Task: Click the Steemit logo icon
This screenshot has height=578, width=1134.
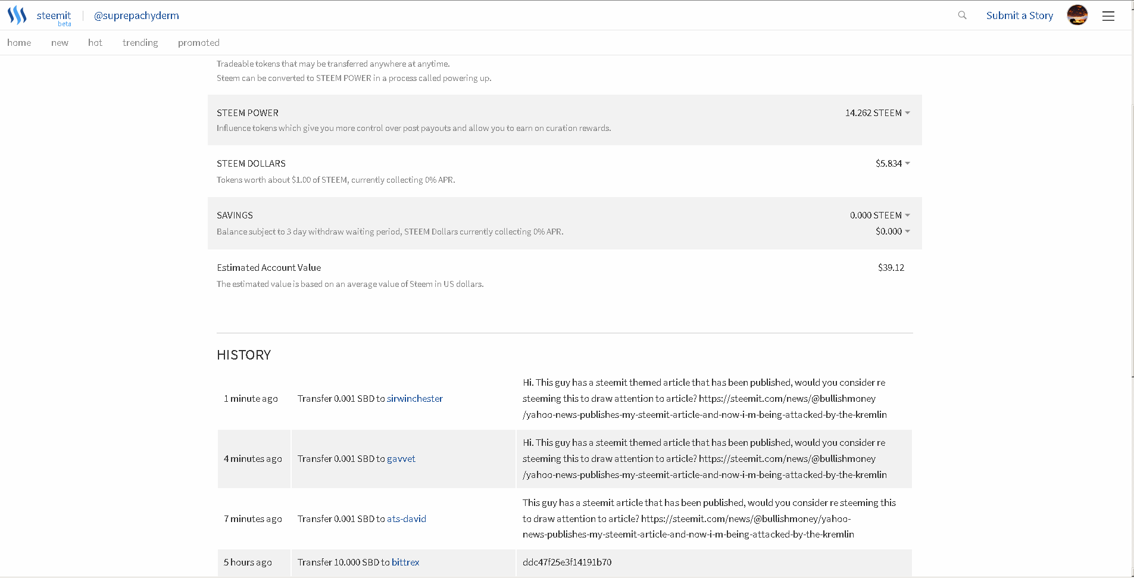Action: point(17,15)
